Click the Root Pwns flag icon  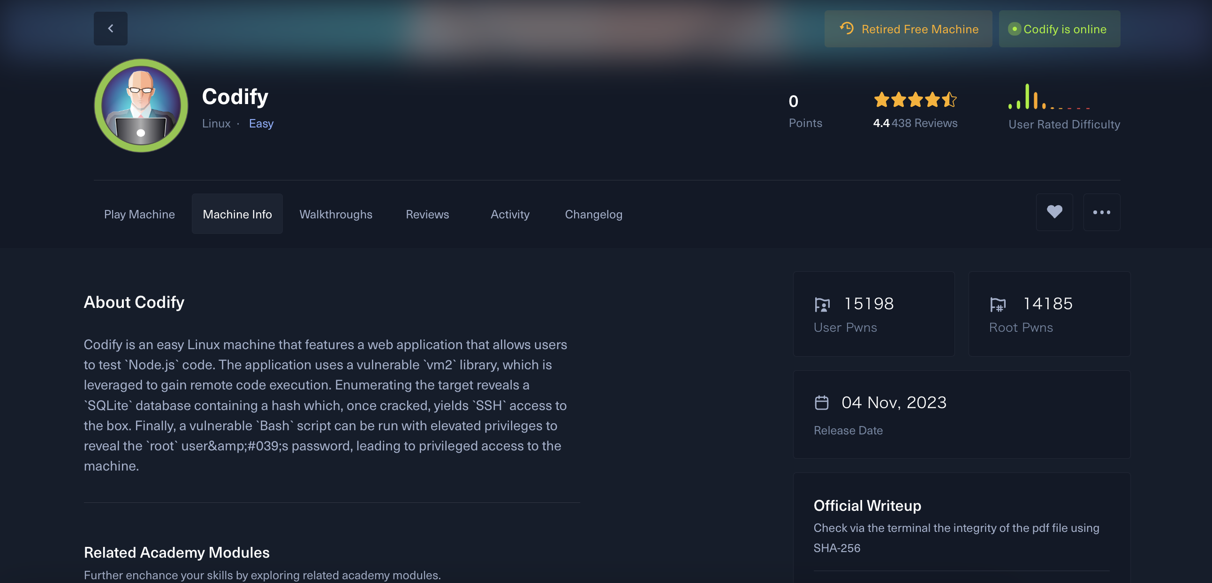point(997,305)
